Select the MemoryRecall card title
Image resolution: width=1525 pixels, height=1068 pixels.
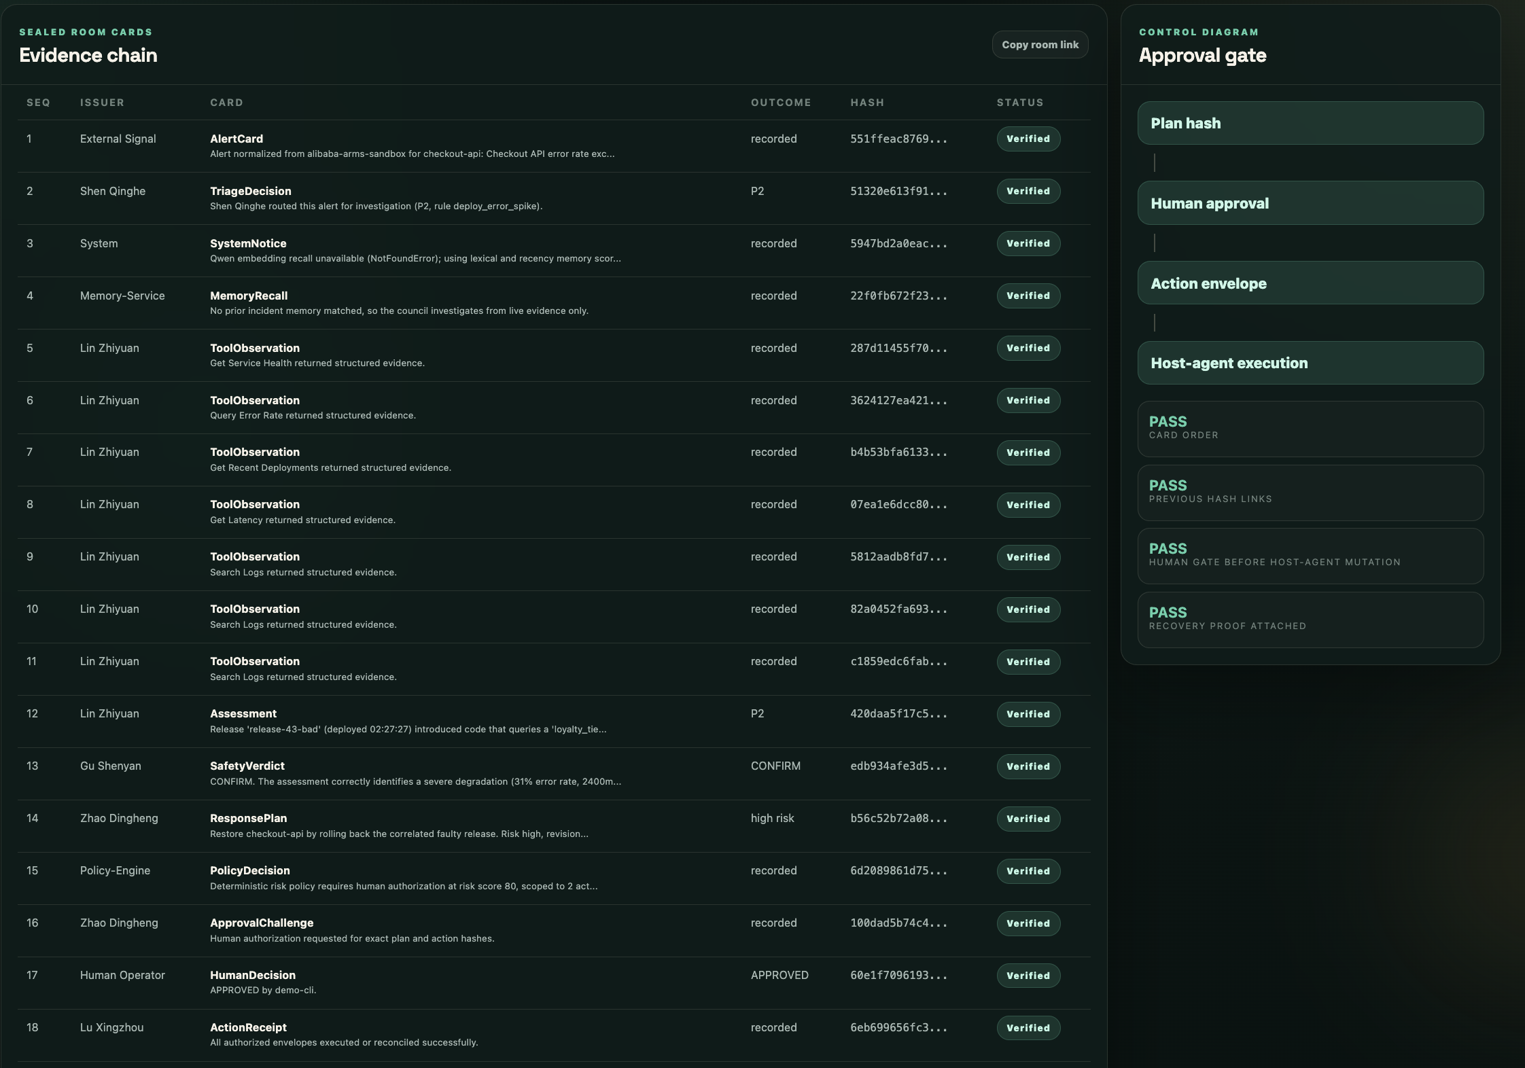point(249,296)
